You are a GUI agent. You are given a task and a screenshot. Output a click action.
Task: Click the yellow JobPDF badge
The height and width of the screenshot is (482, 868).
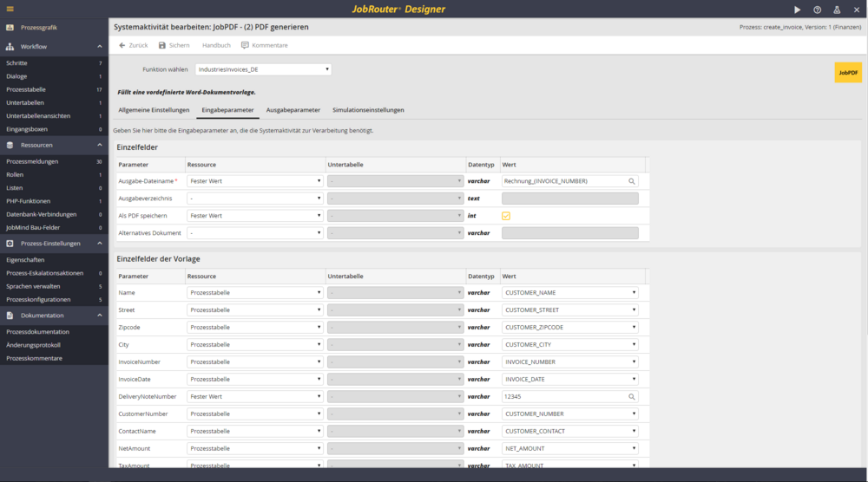coord(848,73)
